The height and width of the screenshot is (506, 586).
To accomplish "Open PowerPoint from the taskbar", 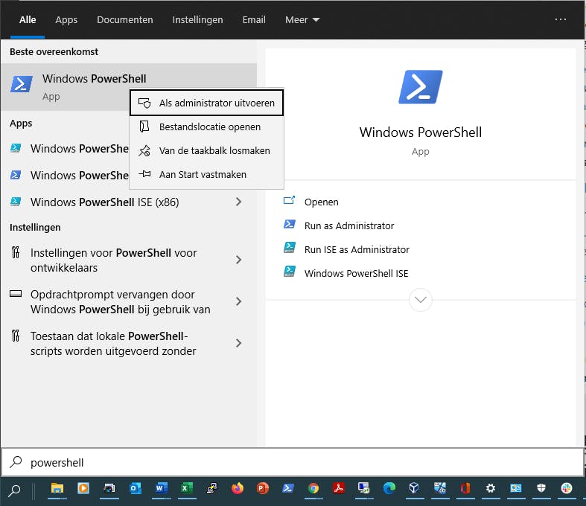I will (x=263, y=488).
